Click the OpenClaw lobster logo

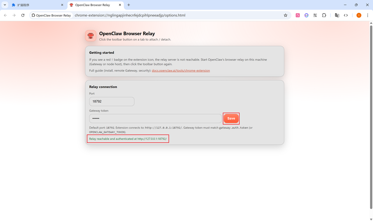[x=91, y=36]
